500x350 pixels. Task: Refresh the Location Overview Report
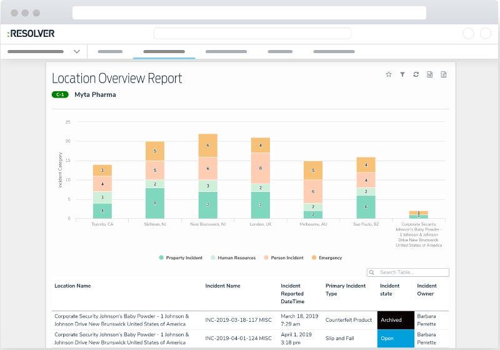(x=416, y=74)
